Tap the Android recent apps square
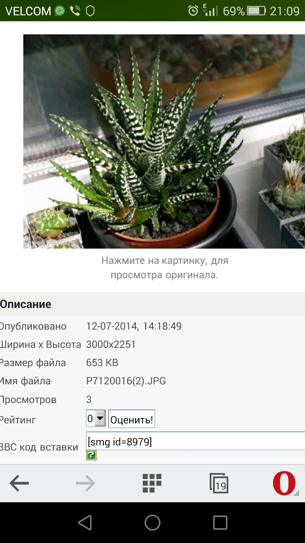The height and width of the screenshot is (543, 305). [220, 523]
